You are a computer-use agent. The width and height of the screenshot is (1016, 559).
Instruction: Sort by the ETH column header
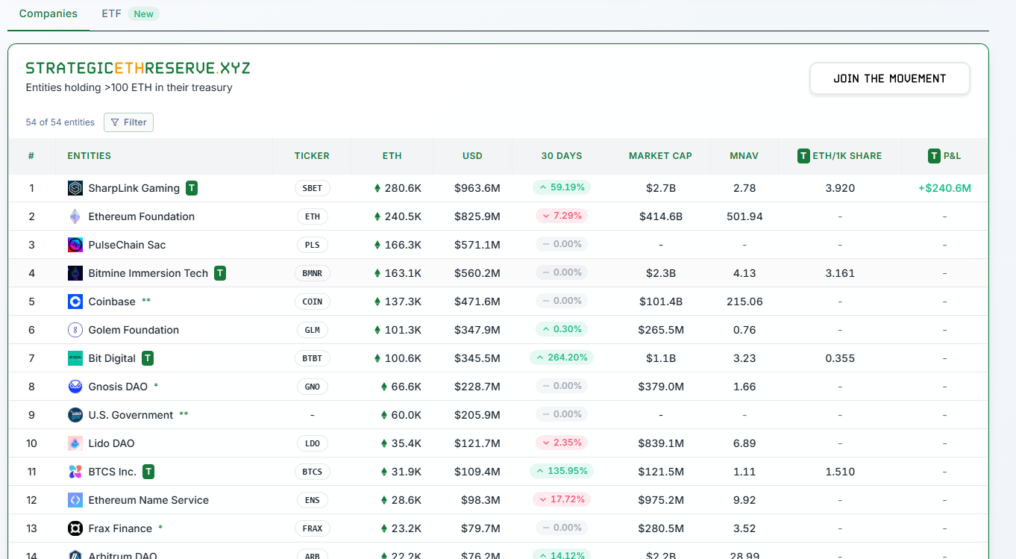pos(392,156)
